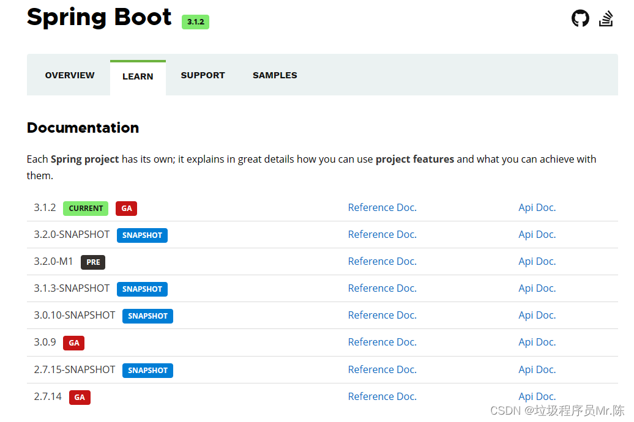This screenshot has height=422, width=634.
Task: Click the GA badge next to 2.7.14
Action: tap(80, 398)
